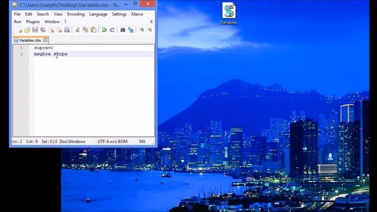Click the 'Sel : 0 | 0' status entry
Viewport: 377px width, 212px height.
click(x=49, y=141)
